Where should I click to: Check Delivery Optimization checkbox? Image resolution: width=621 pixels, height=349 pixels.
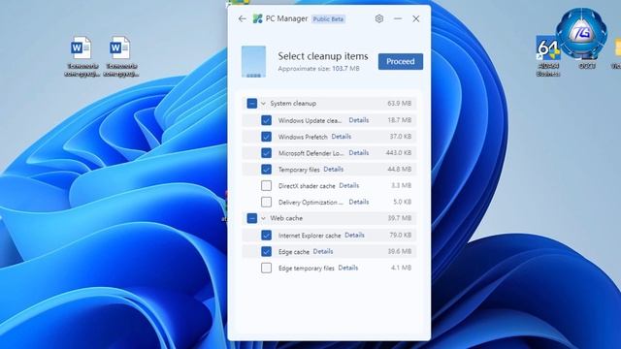266,202
